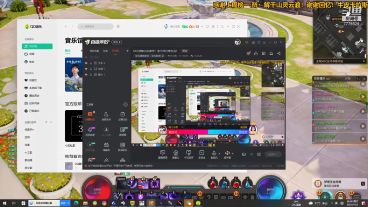Click the skin shirt icon in QQ Music title bar

point(207,27)
